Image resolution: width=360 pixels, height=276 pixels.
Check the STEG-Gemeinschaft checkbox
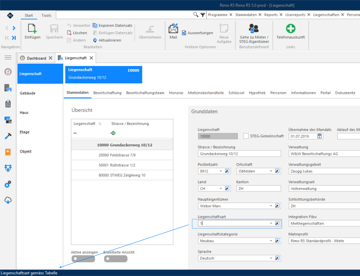(246, 136)
